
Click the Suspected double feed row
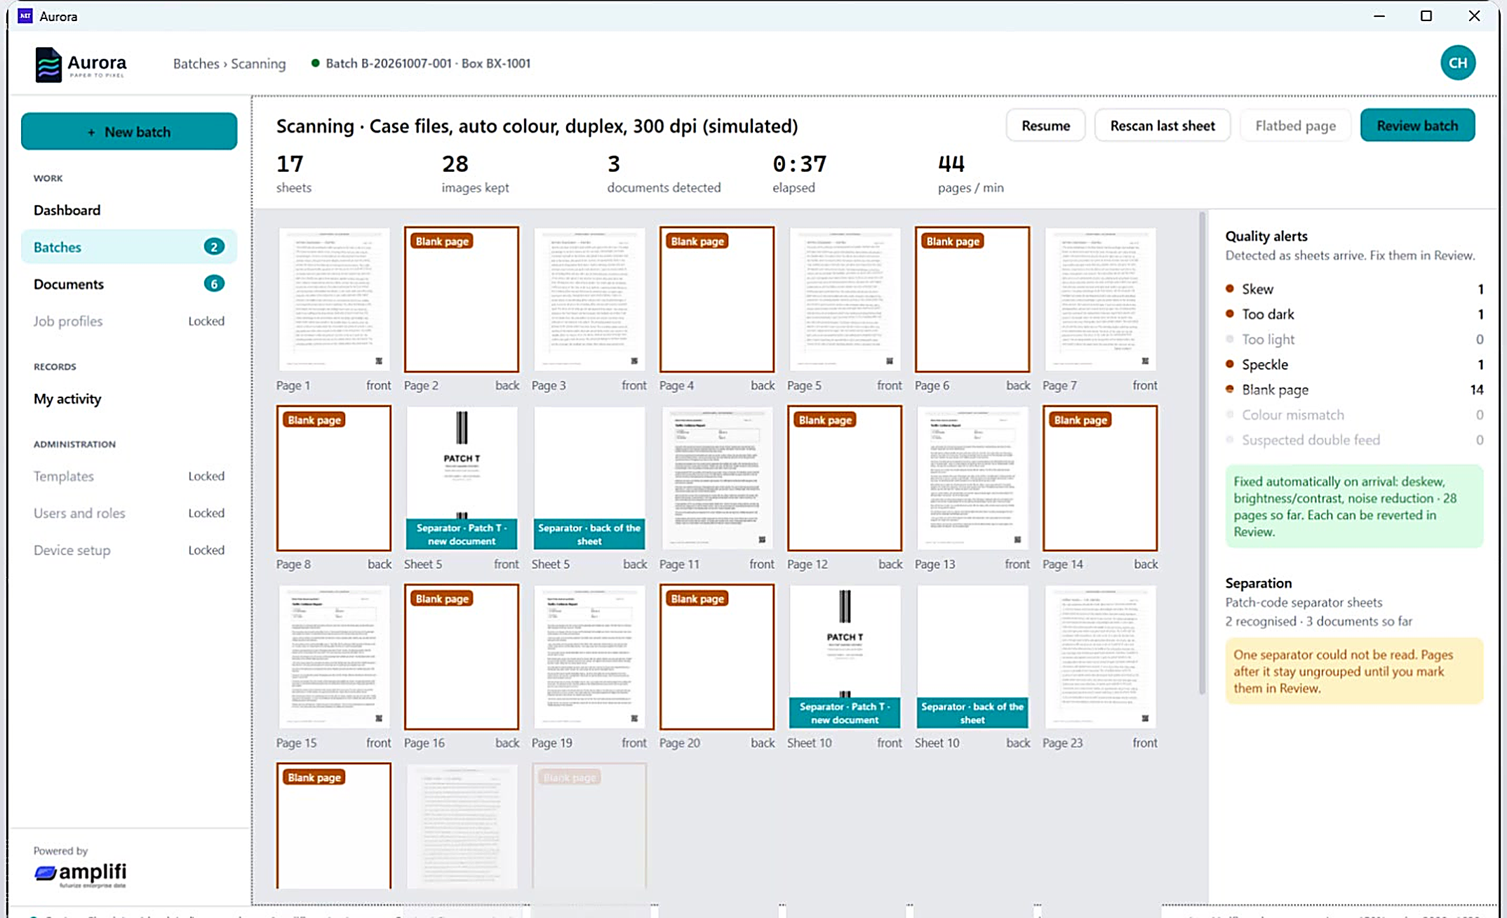[x=1354, y=440]
